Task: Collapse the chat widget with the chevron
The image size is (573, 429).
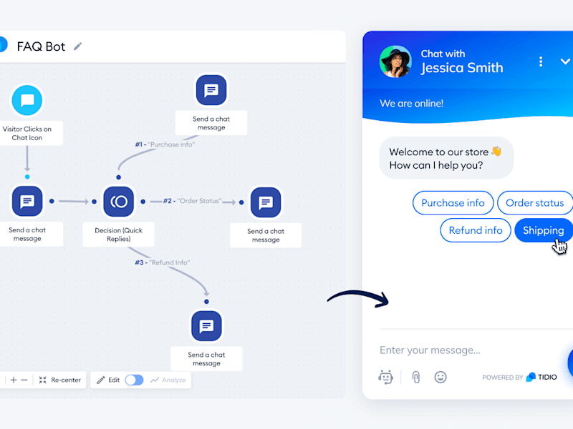Action: 565,61
